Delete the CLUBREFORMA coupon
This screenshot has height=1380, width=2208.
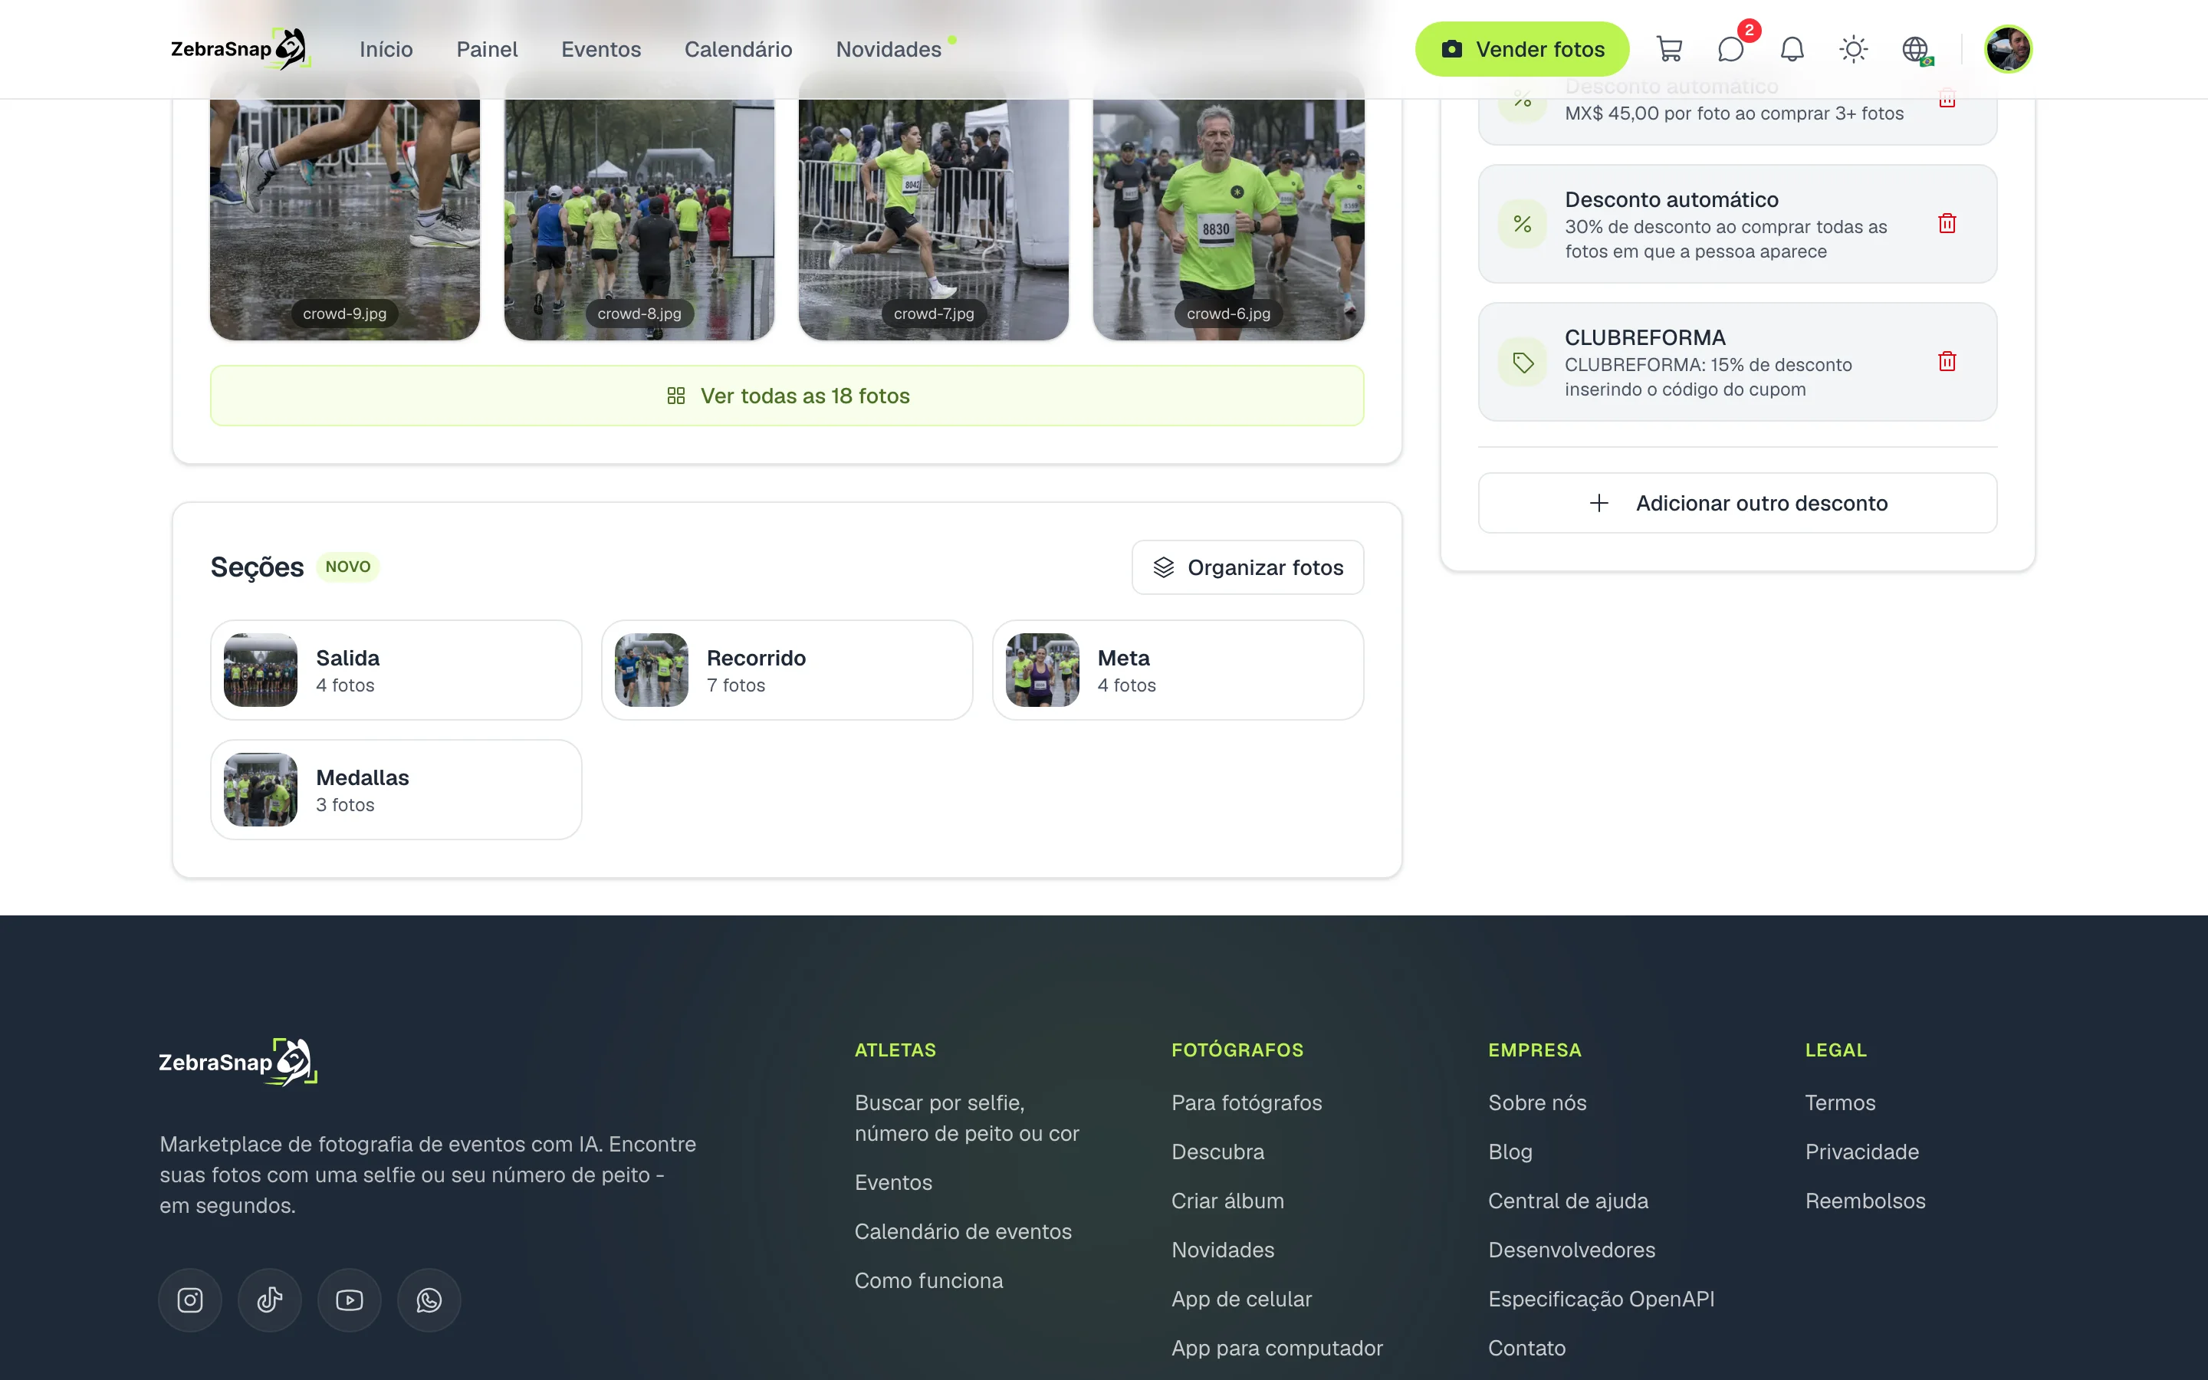click(x=1946, y=361)
